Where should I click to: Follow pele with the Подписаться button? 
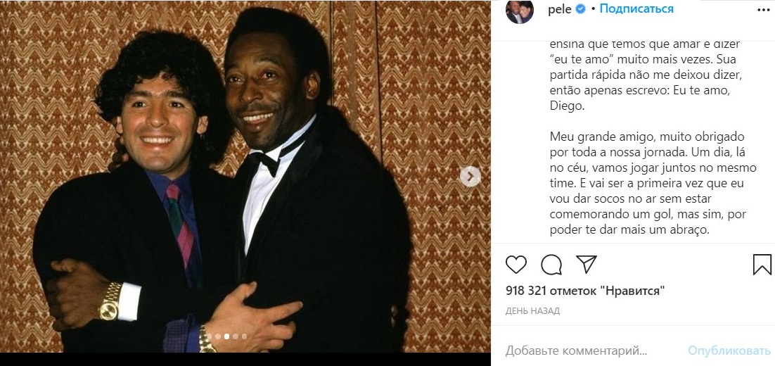[x=636, y=9]
